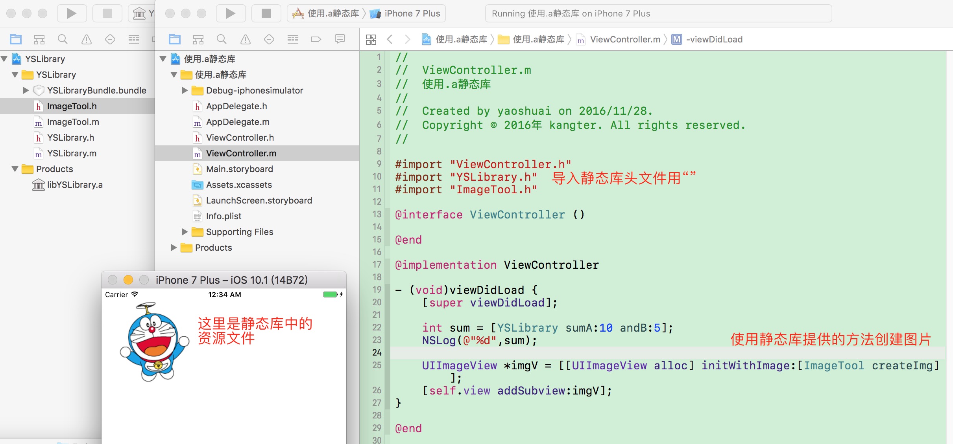Show Issue navigator in YSLibrary window
This screenshot has height=444, width=953.
click(87, 39)
